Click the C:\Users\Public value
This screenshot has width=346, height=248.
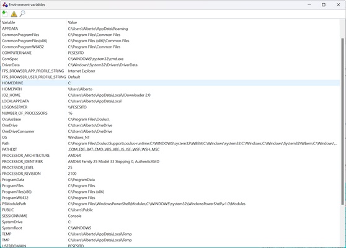81,210
